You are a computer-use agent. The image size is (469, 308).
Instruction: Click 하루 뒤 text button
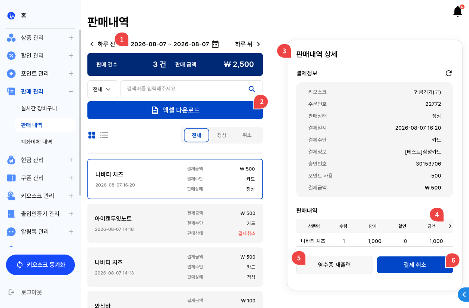[244, 44]
